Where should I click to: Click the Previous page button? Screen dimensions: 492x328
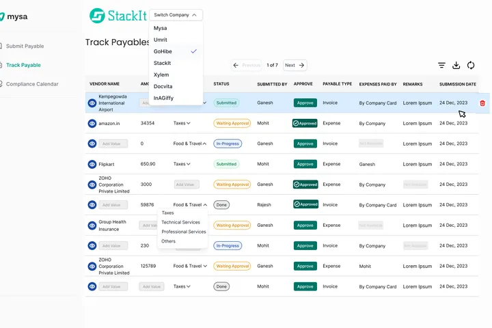coord(247,65)
